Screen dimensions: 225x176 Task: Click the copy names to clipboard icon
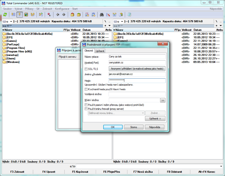pos(121,15)
